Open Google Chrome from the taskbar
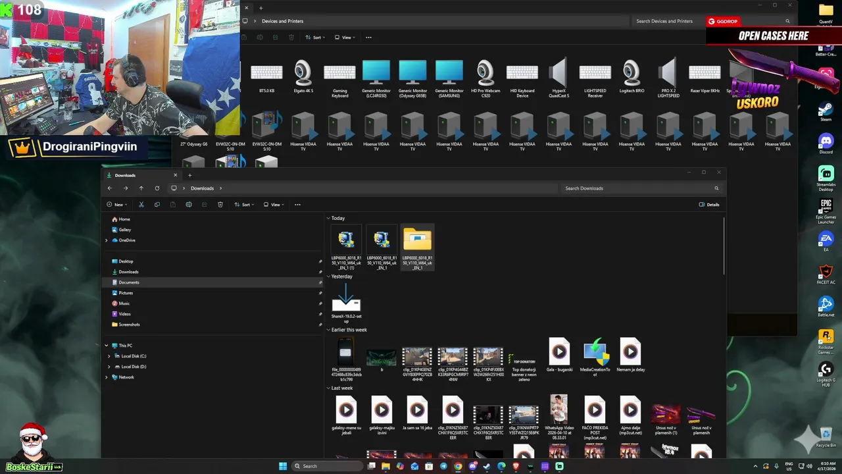 (458, 466)
